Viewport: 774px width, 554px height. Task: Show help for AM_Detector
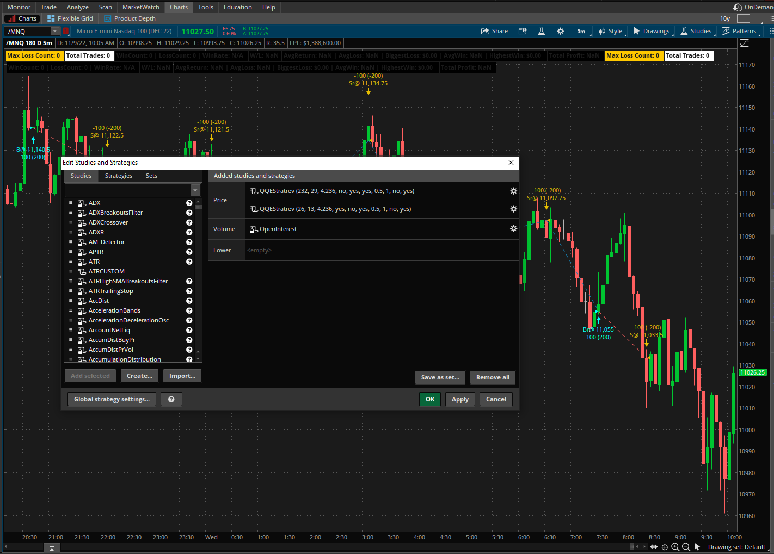click(x=189, y=242)
